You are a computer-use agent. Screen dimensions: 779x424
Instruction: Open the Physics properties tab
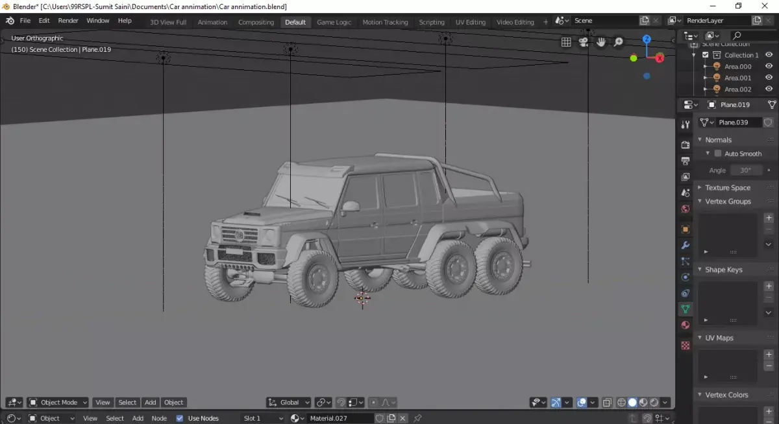click(x=686, y=277)
